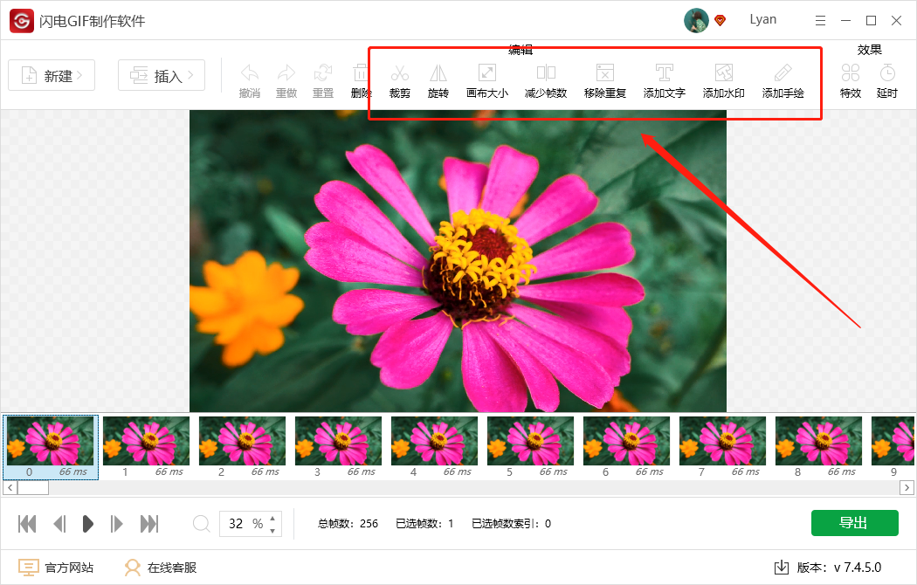Click the timeline scroll right arrow
Viewport: 917px width, 585px height.
(907, 487)
